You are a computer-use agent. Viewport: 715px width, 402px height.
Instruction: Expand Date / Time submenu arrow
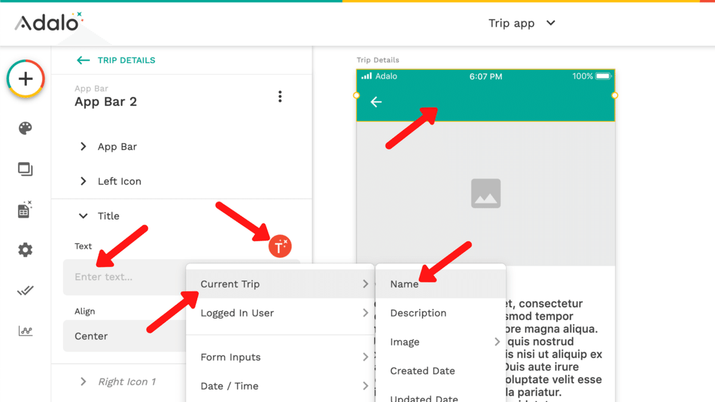365,386
